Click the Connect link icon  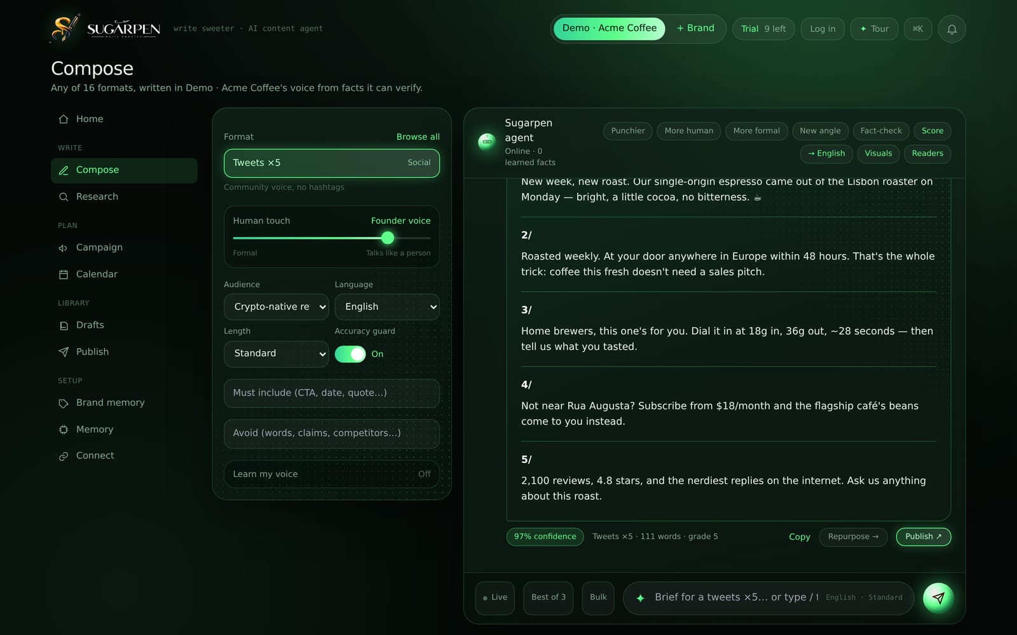click(x=64, y=456)
